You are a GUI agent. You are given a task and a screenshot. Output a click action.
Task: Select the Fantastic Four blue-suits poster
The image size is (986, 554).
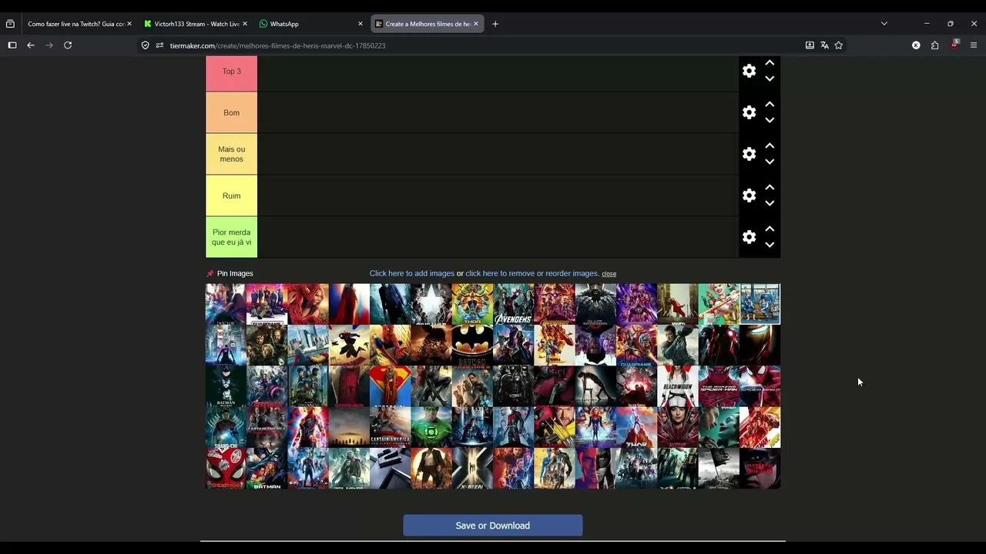(x=760, y=304)
